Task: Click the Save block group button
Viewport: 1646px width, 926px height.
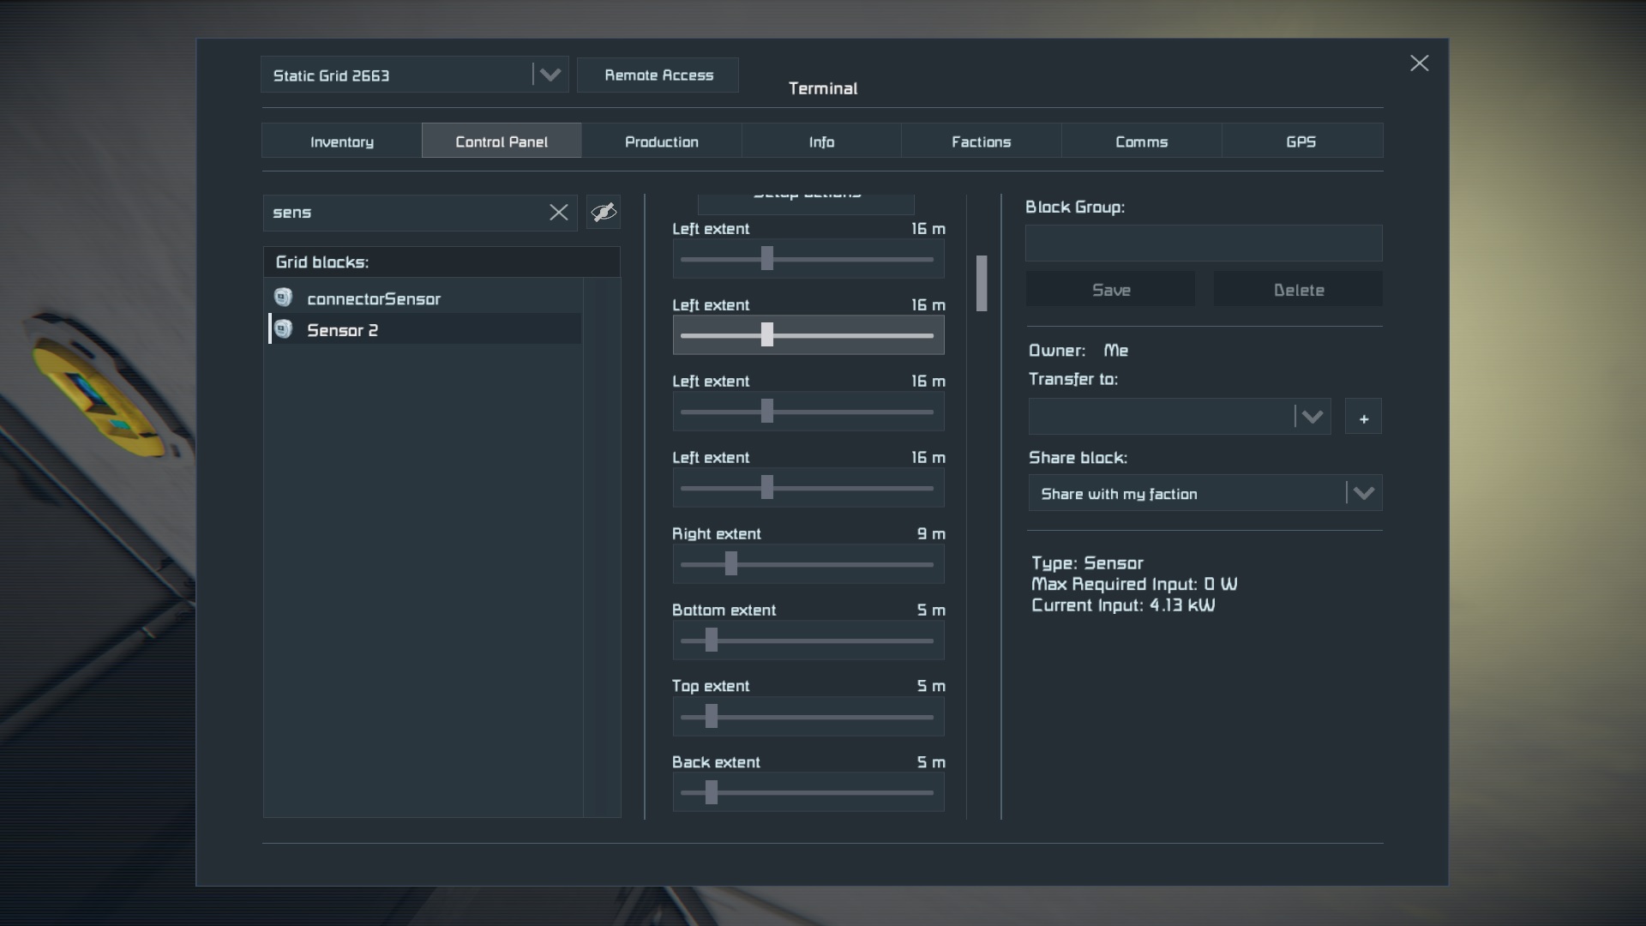Action: (x=1110, y=290)
